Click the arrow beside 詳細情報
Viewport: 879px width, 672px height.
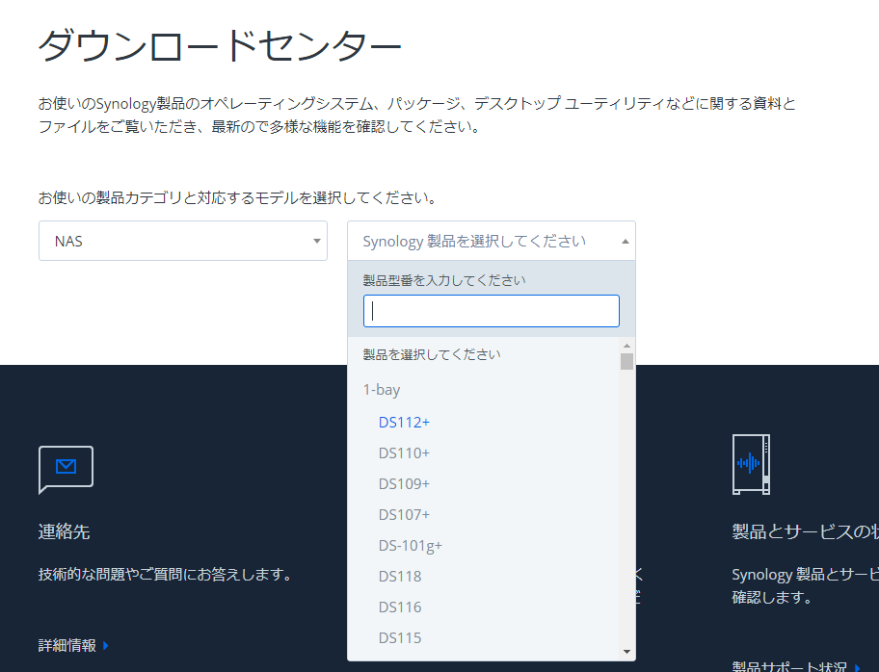105,646
